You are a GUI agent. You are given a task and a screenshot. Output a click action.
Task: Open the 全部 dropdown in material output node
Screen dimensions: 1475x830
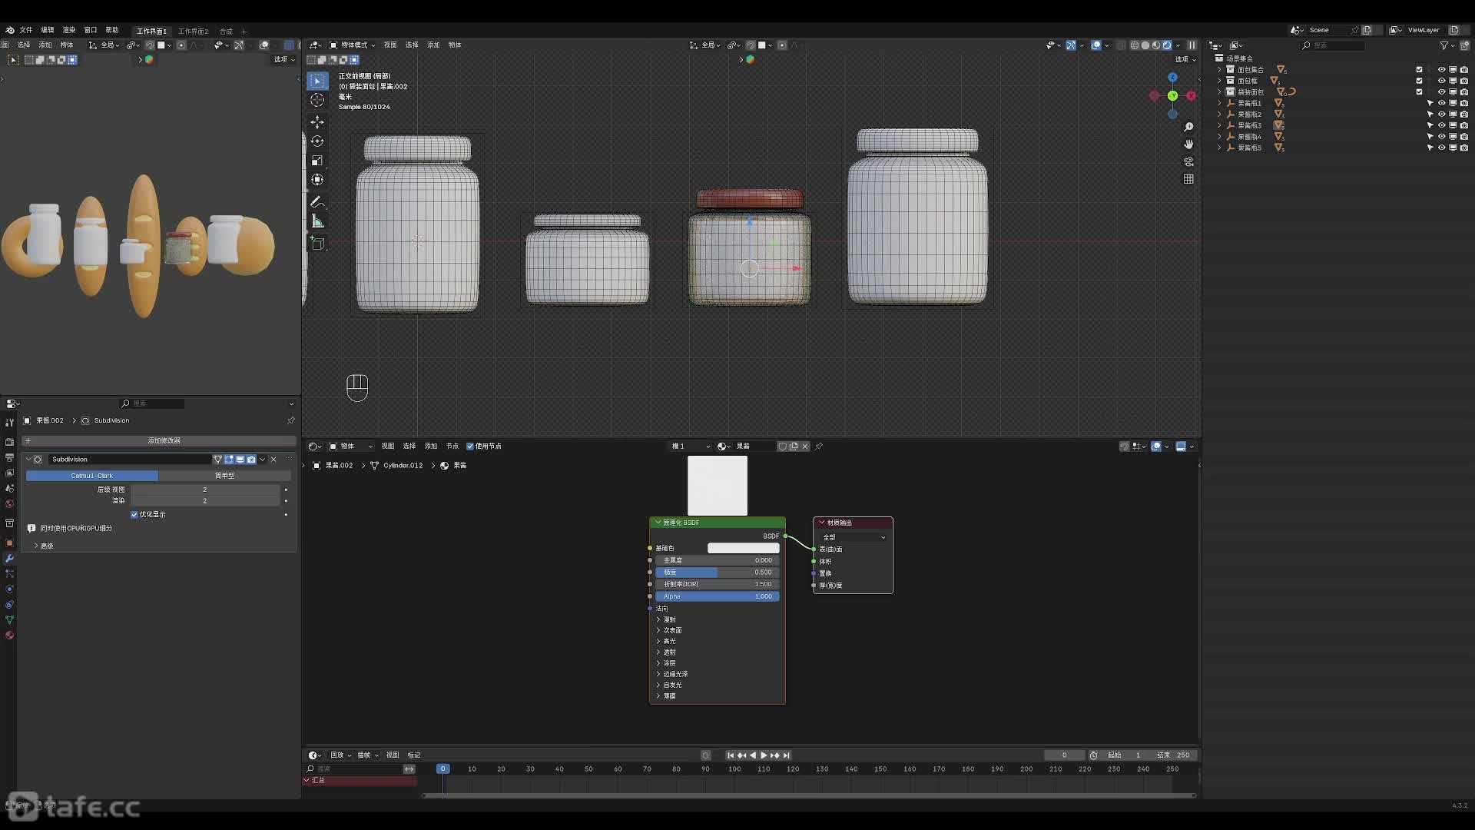(854, 537)
